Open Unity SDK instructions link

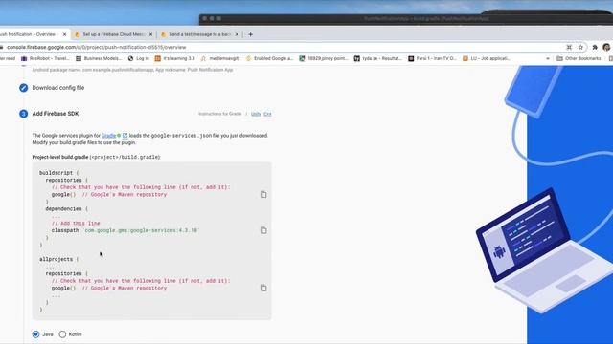click(x=256, y=114)
